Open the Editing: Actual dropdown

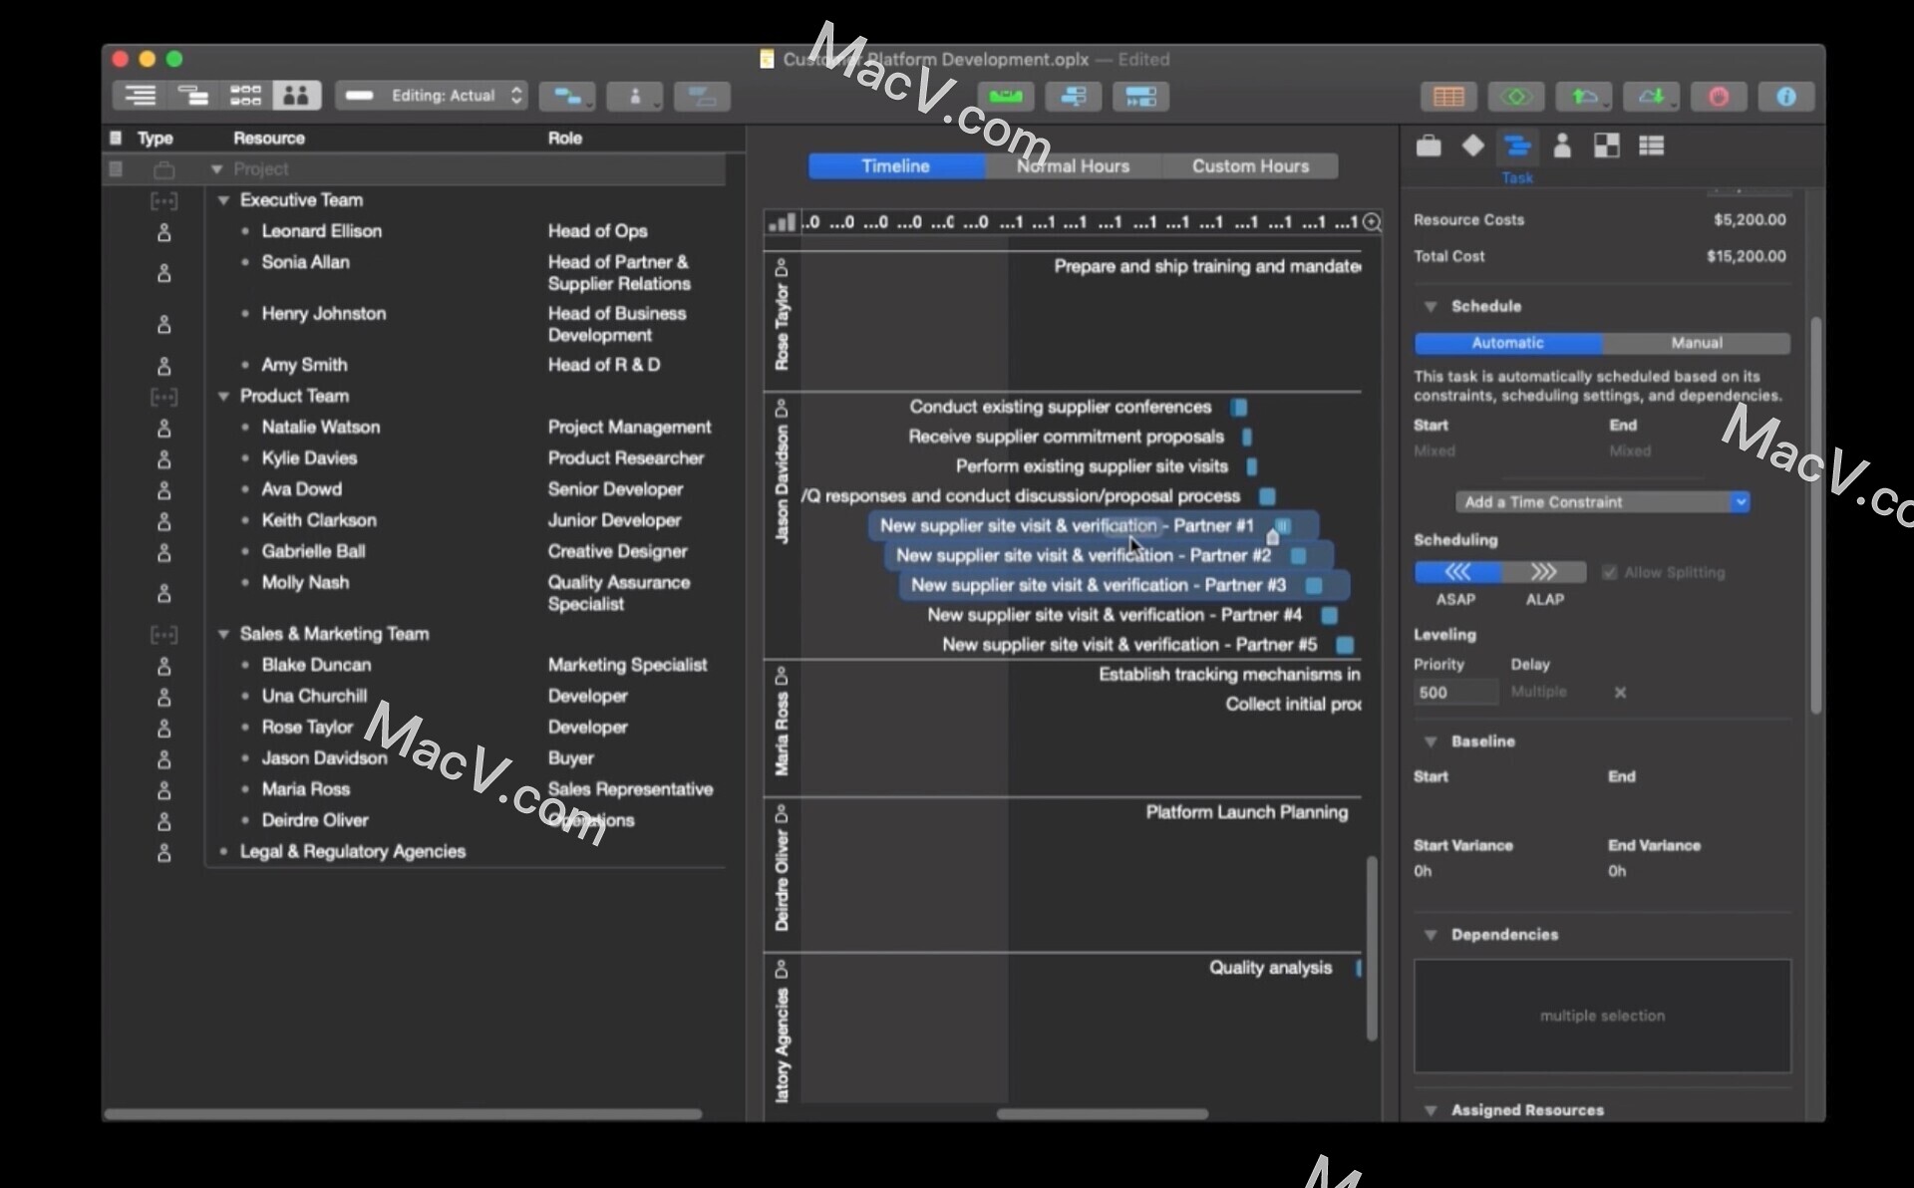(431, 96)
